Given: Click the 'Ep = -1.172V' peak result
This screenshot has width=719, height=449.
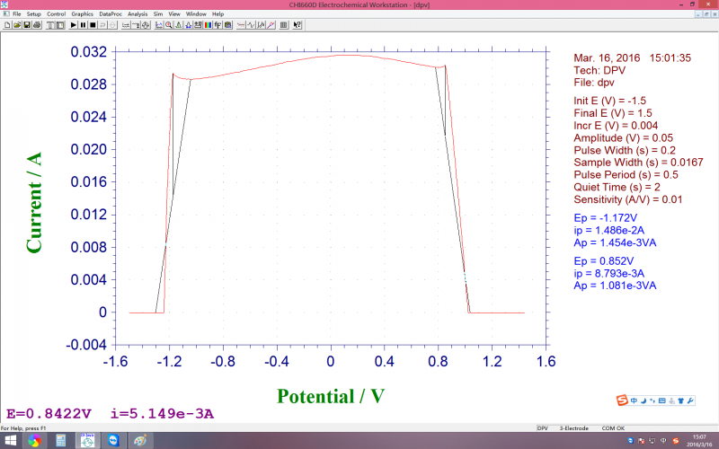Looking at the screenshot, I should coord(605,218).
